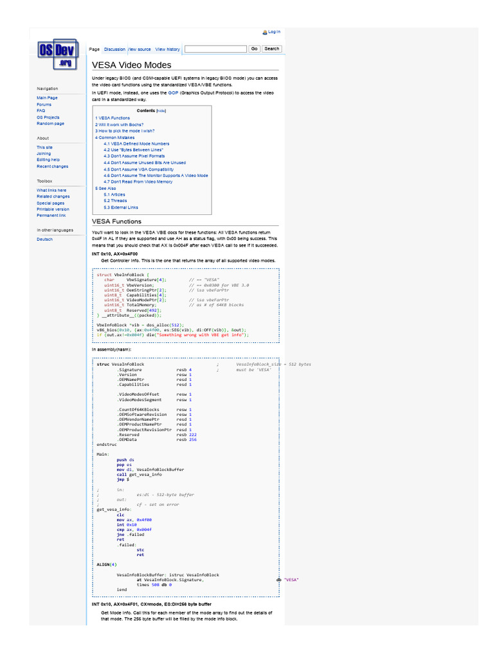
Task: Open the View history tab
Action: pos(167,50)
